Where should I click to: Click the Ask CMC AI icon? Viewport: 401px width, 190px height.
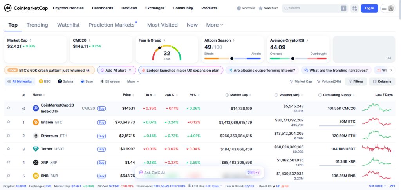[141, 173]
